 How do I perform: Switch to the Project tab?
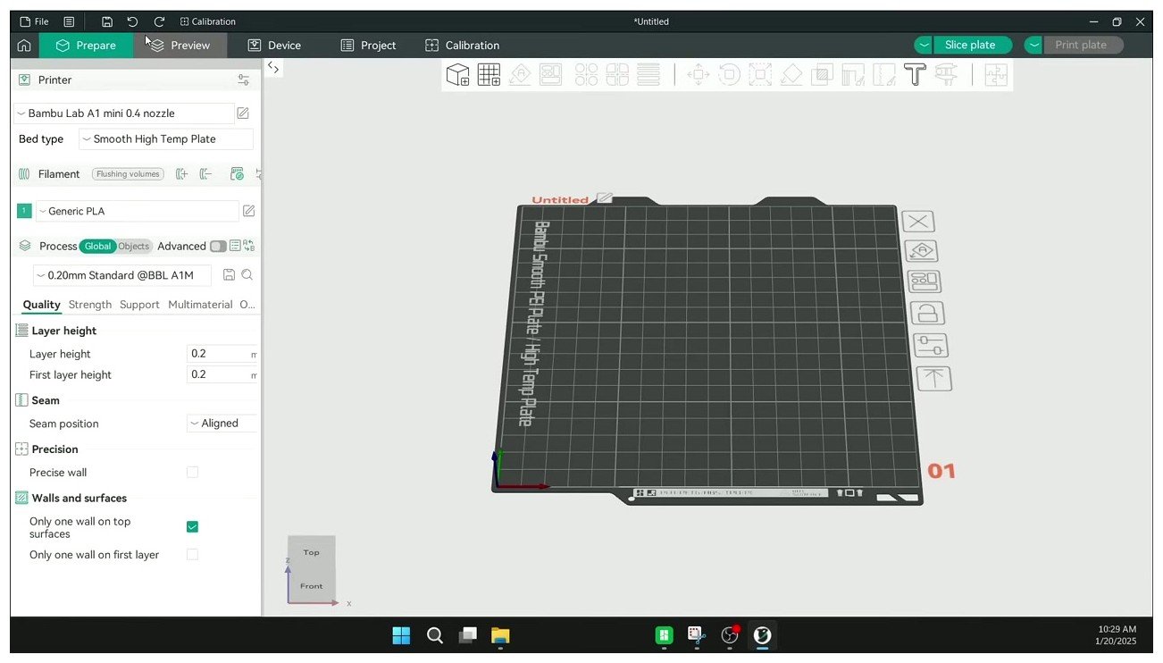368,46
